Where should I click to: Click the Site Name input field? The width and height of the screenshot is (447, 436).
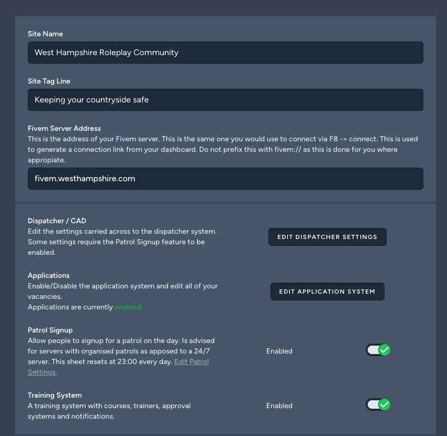225,53
